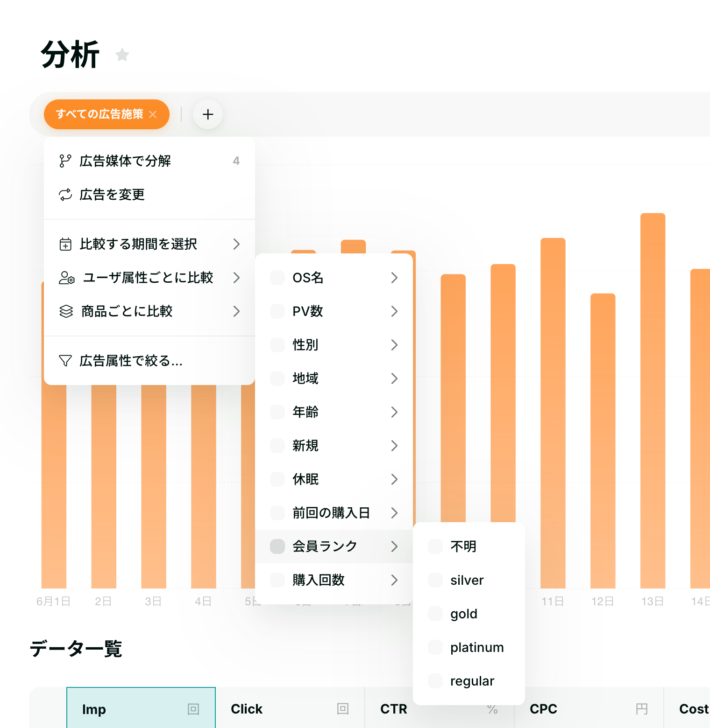
Task: Open the 商品ごとに比較 menu entry
Action: click(149, 311)
